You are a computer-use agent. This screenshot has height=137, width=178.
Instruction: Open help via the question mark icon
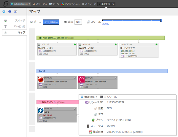tap(9, 12)
